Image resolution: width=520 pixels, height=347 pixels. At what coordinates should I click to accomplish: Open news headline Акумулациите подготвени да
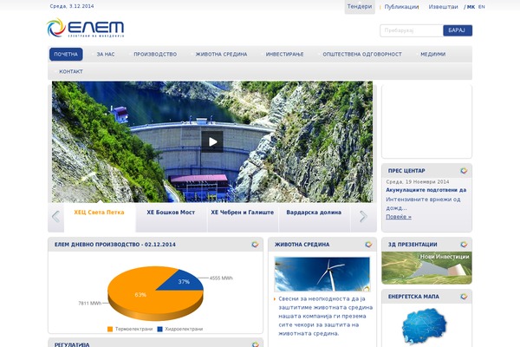(426, 190)
